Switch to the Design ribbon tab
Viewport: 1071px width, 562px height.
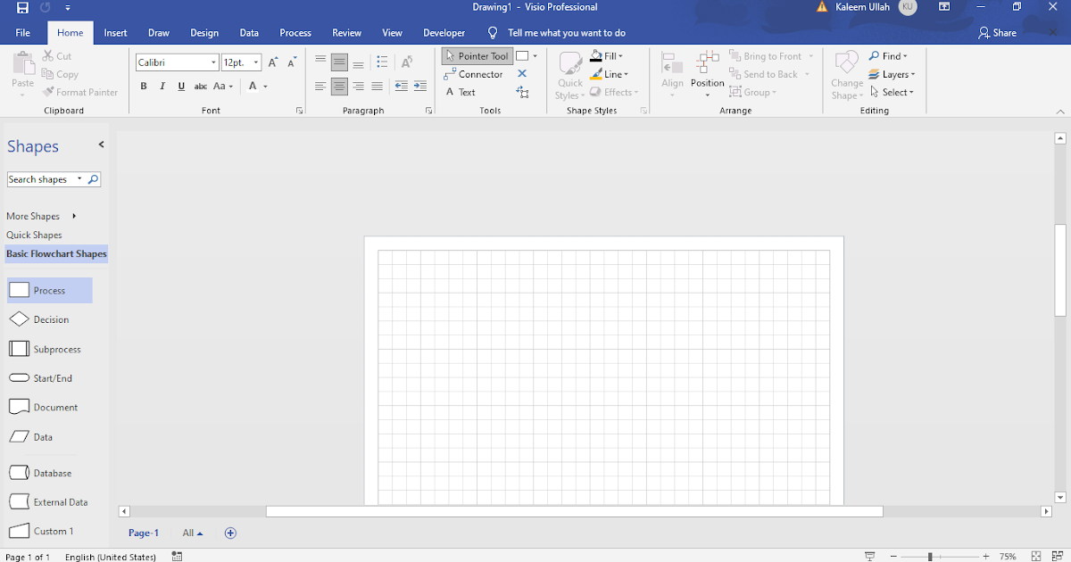click(204, 32)
